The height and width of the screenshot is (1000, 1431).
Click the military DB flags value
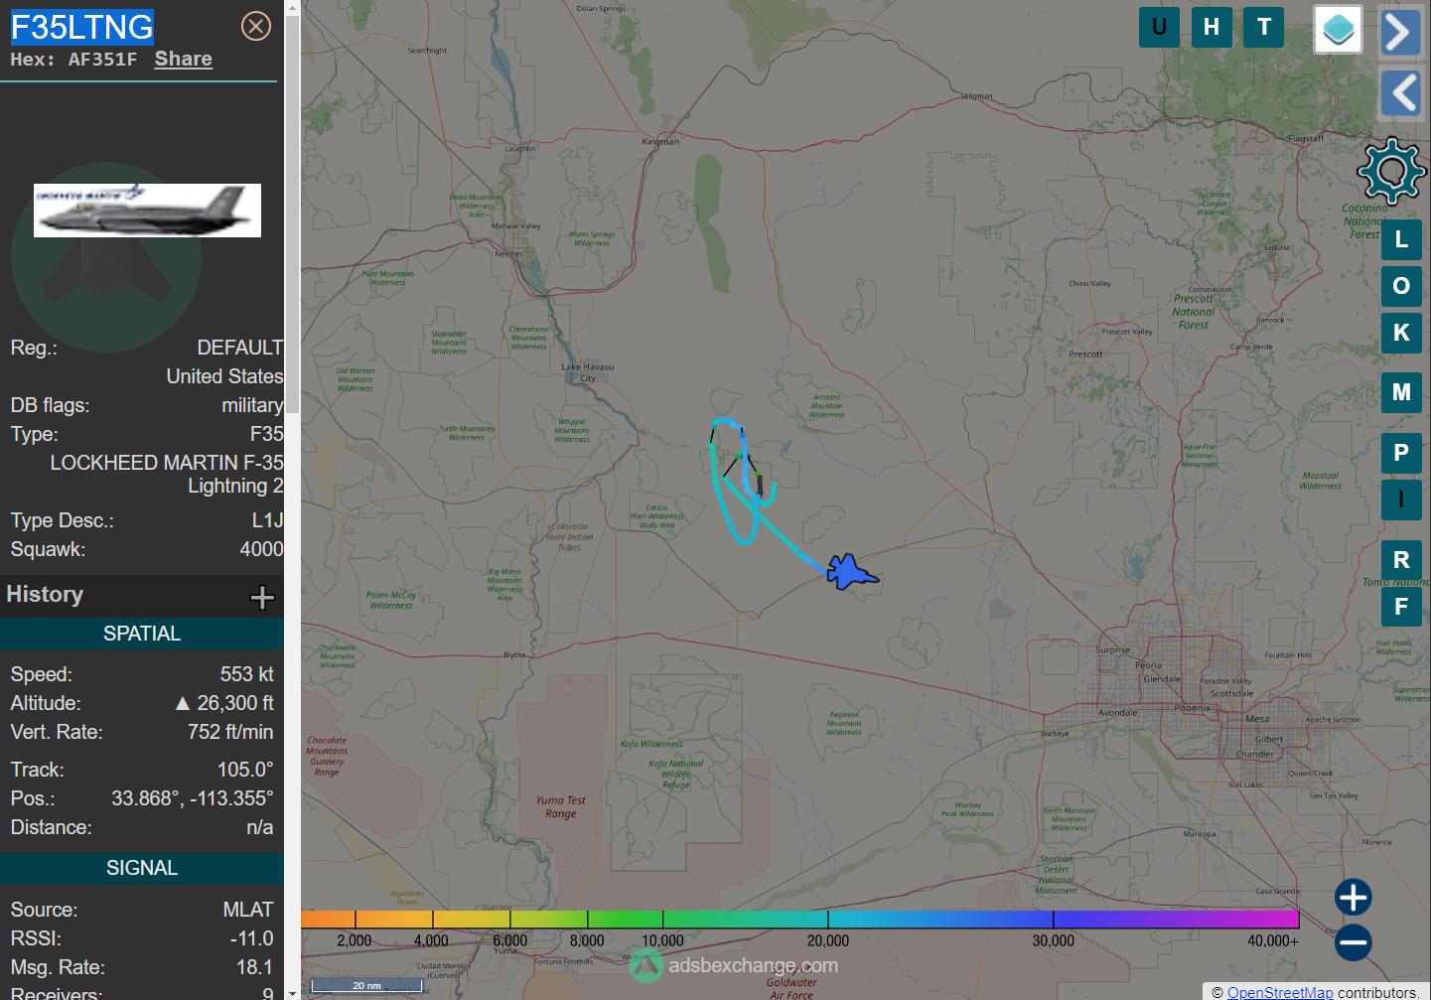[x=252, y=405]
